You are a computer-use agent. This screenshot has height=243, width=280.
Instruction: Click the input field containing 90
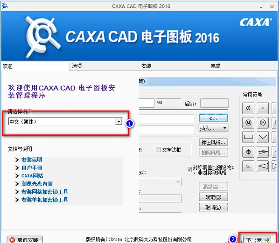pos(168,103)
